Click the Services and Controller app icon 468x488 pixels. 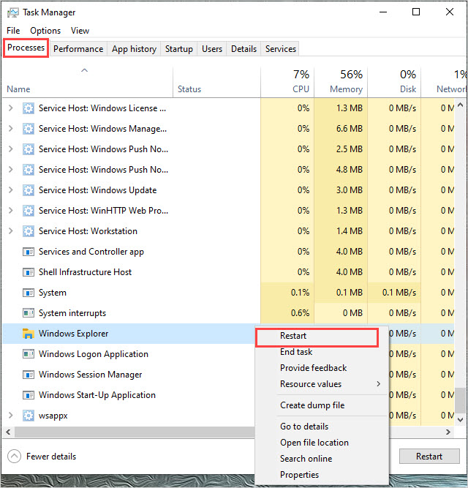point(29,252)
